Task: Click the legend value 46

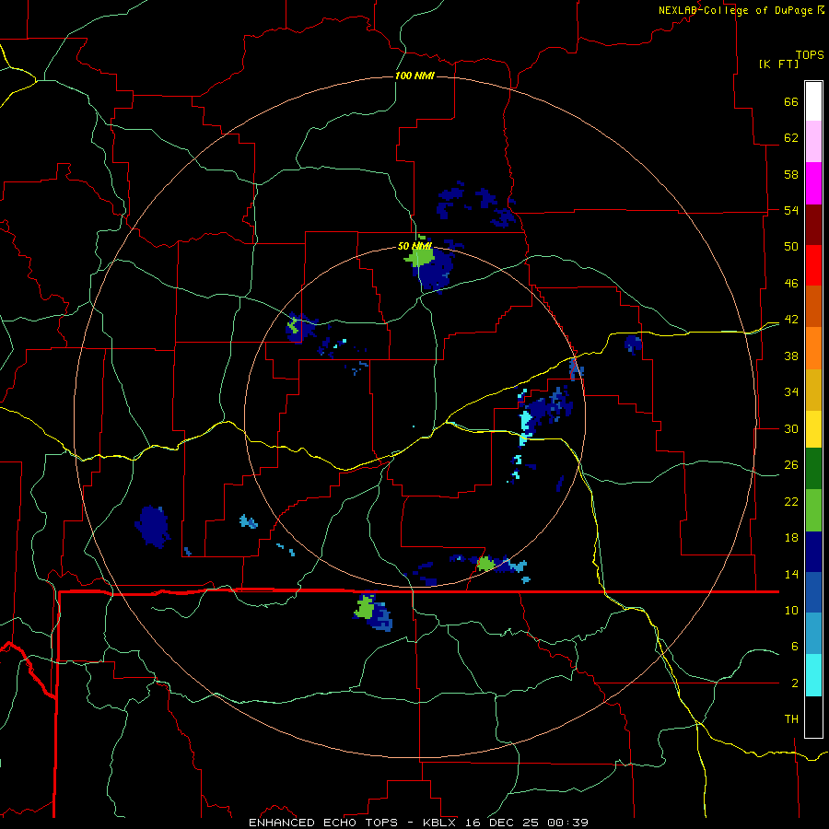Action: (x=791, y=284)
